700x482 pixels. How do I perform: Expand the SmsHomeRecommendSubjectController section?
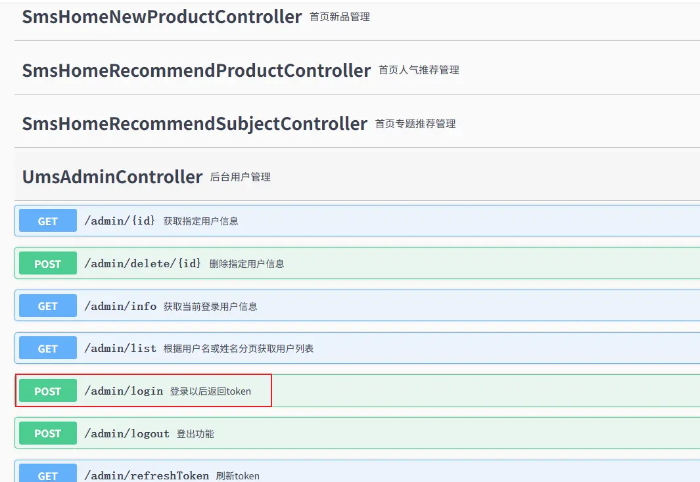coord(194,123)
